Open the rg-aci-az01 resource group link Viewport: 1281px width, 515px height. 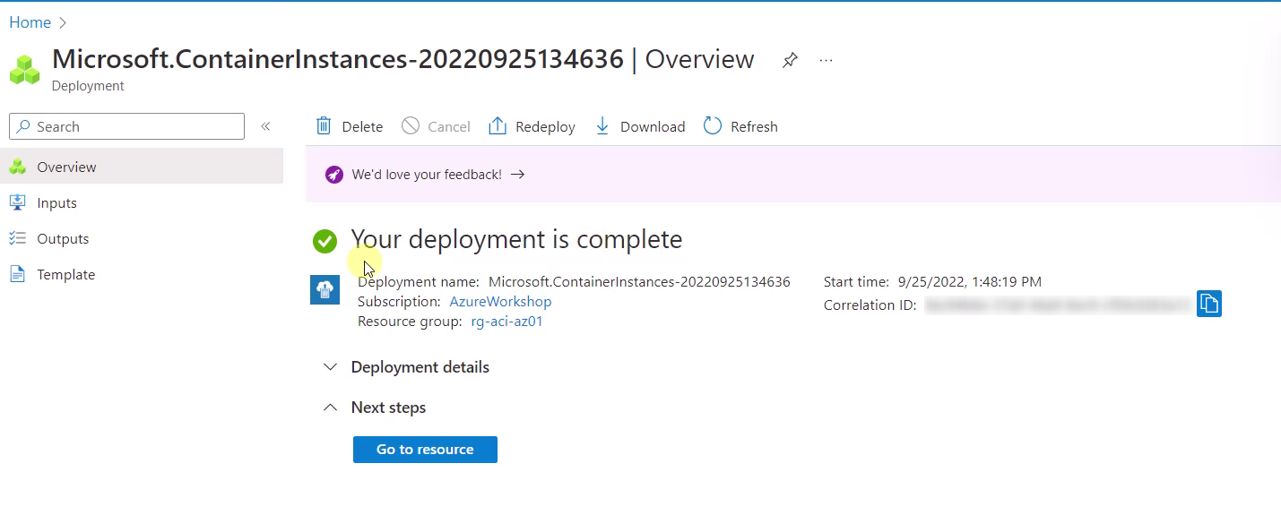click(x=506, y=322)
